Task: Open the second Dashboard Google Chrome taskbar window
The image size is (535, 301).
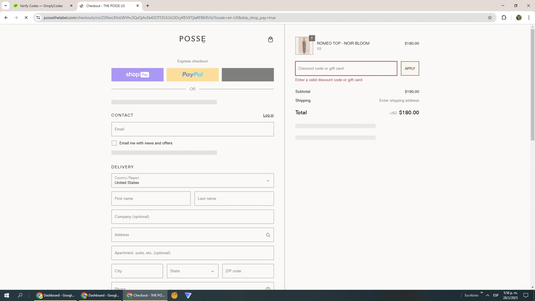Action: (x=100, y=295)
